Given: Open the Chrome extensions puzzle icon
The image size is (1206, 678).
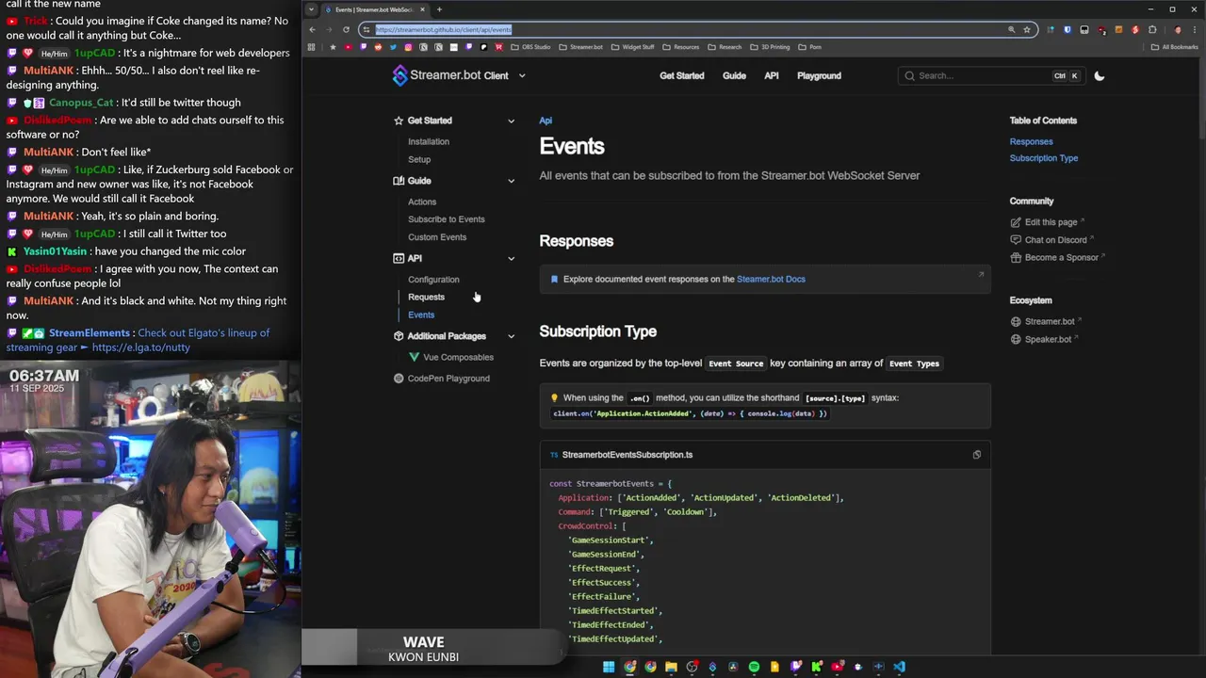Looking at the screenshot, I should click(x=1151, y=29).
